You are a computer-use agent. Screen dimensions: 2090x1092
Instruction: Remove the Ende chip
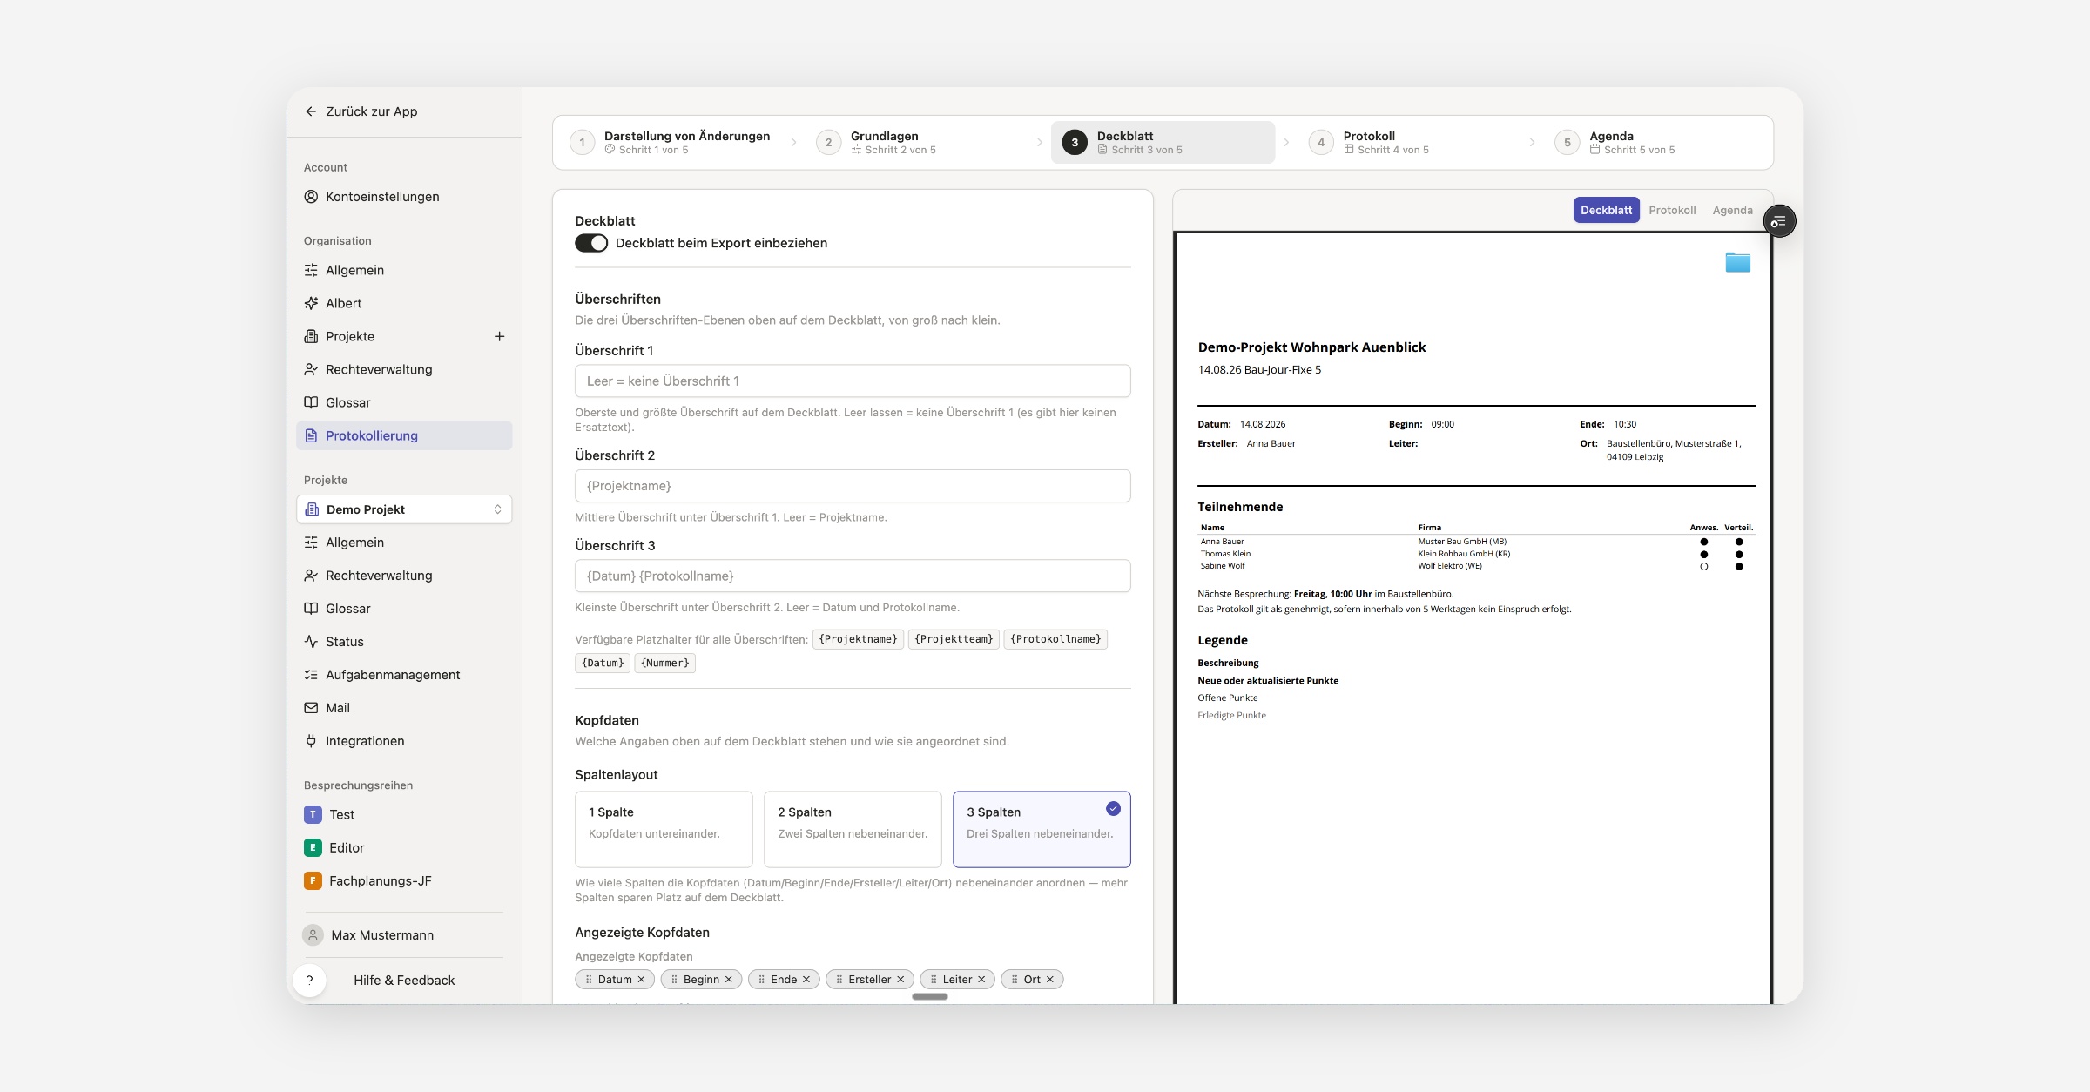[x=806, y=980]
